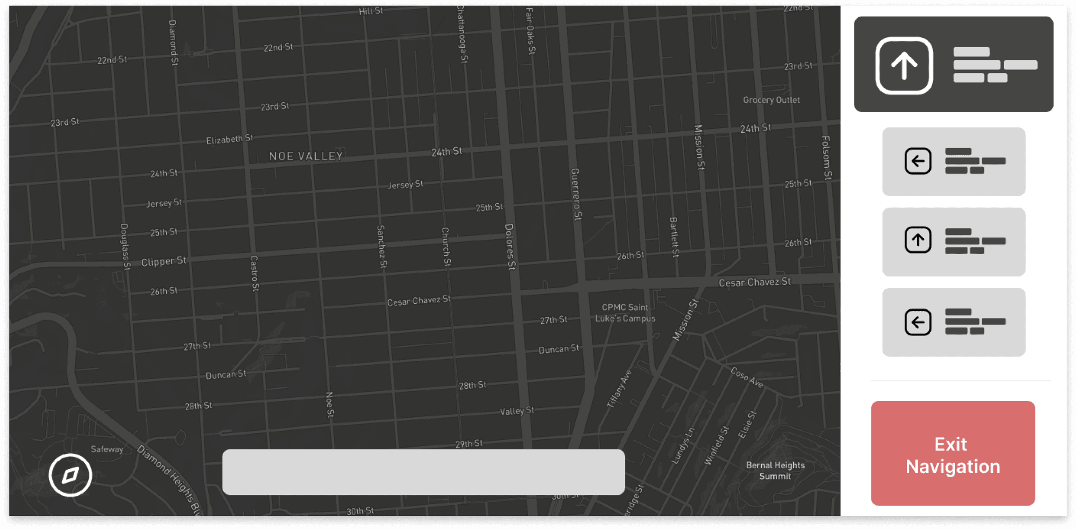Viewport: 1076px width, 529px height.
Task: Click the Guerrero St street label
Action: coord(576,194)
